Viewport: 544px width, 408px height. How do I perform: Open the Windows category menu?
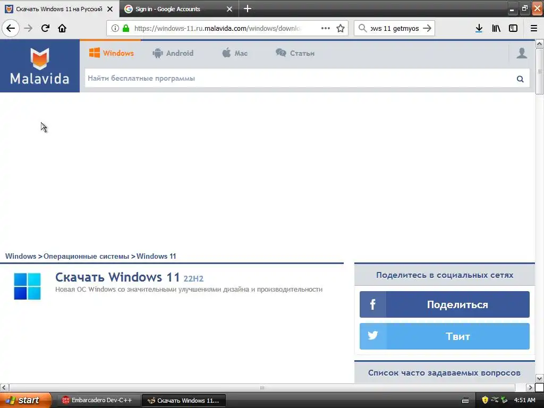112,53
